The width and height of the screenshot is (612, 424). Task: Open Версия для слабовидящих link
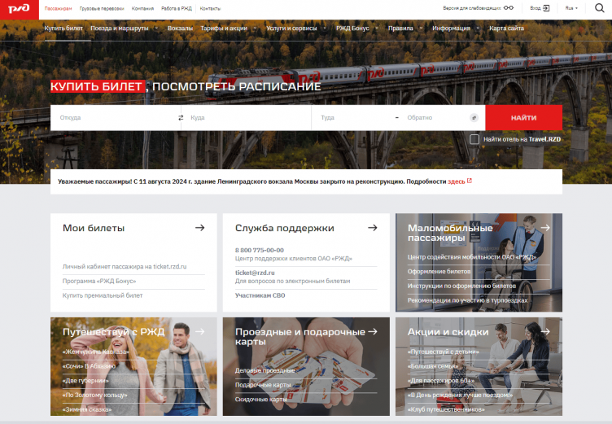472,8
